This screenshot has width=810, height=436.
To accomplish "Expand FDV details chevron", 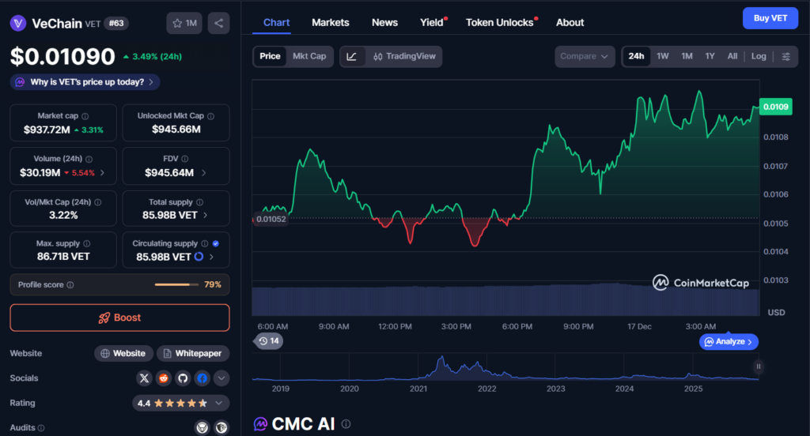I will click(203, 173).
